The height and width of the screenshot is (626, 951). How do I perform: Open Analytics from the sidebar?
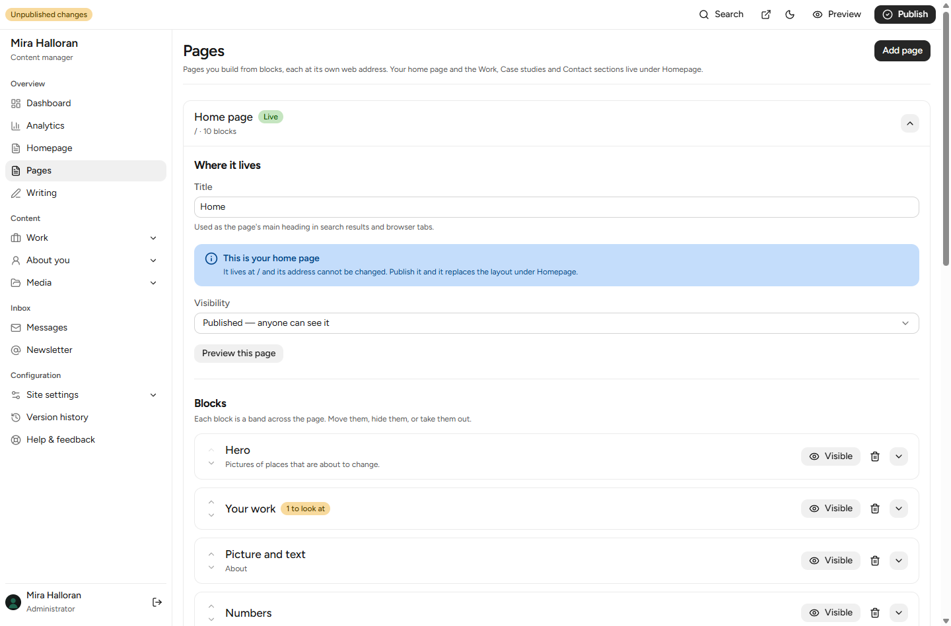[x=86, y=126]
